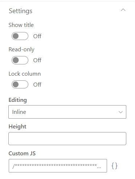Click the Lock column label
The width and height of the screenshot is (135, 179).
[25, 74]
